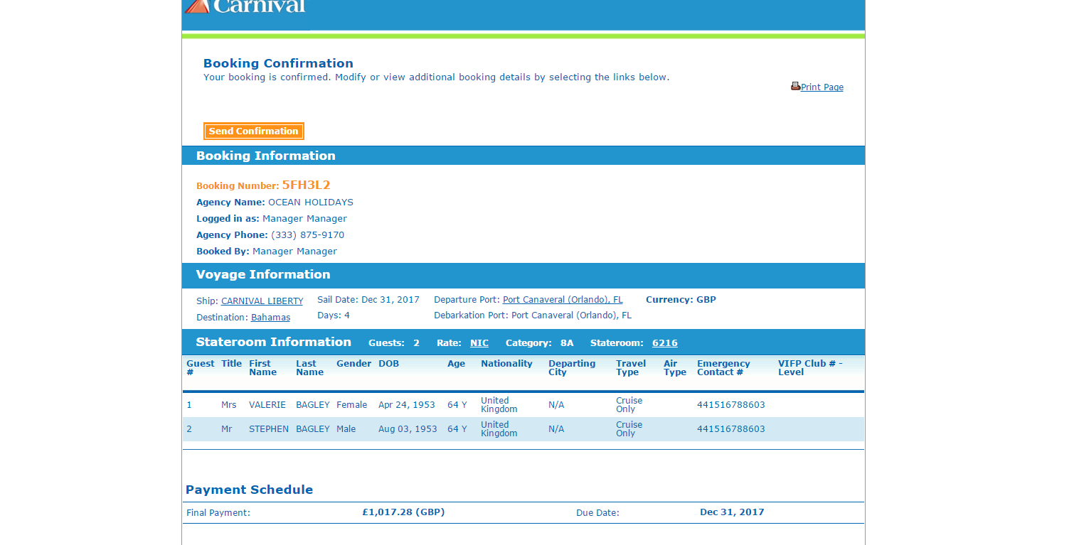Viewport: 1074px width, 545px height.
Task: Select DOB Aug 03, 1953
Action: 408,429
